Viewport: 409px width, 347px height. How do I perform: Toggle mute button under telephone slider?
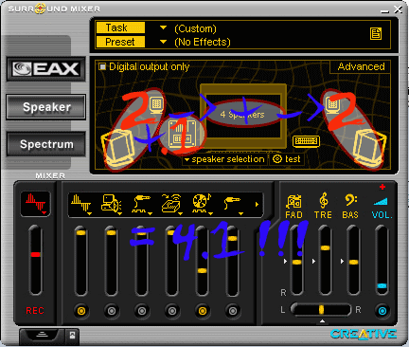(x=172, y=311)
